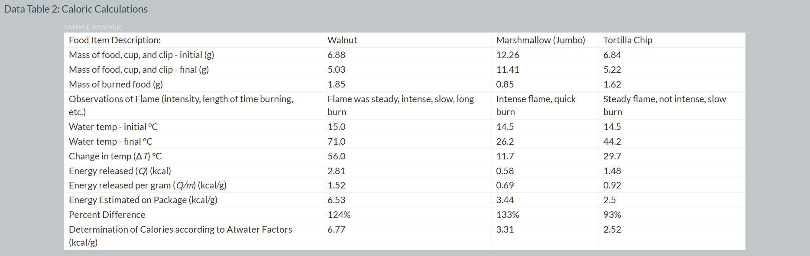Select the Marshmallow (Jumbo) column header

click(540, 40)
